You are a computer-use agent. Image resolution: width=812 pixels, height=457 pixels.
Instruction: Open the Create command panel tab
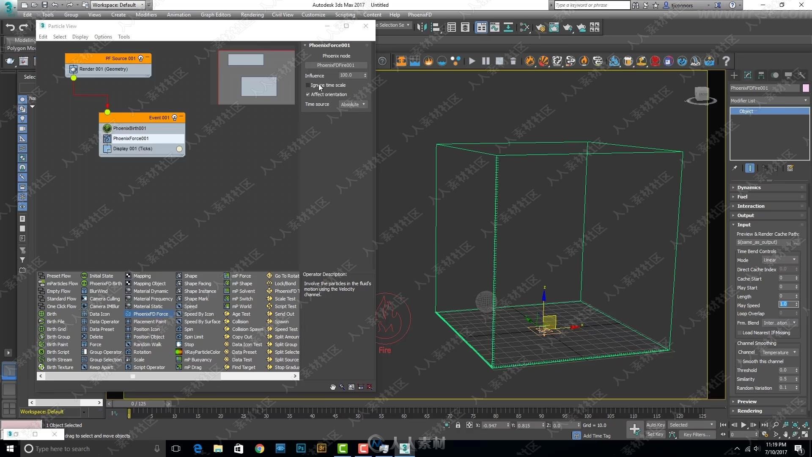click(x=734, y=75)
